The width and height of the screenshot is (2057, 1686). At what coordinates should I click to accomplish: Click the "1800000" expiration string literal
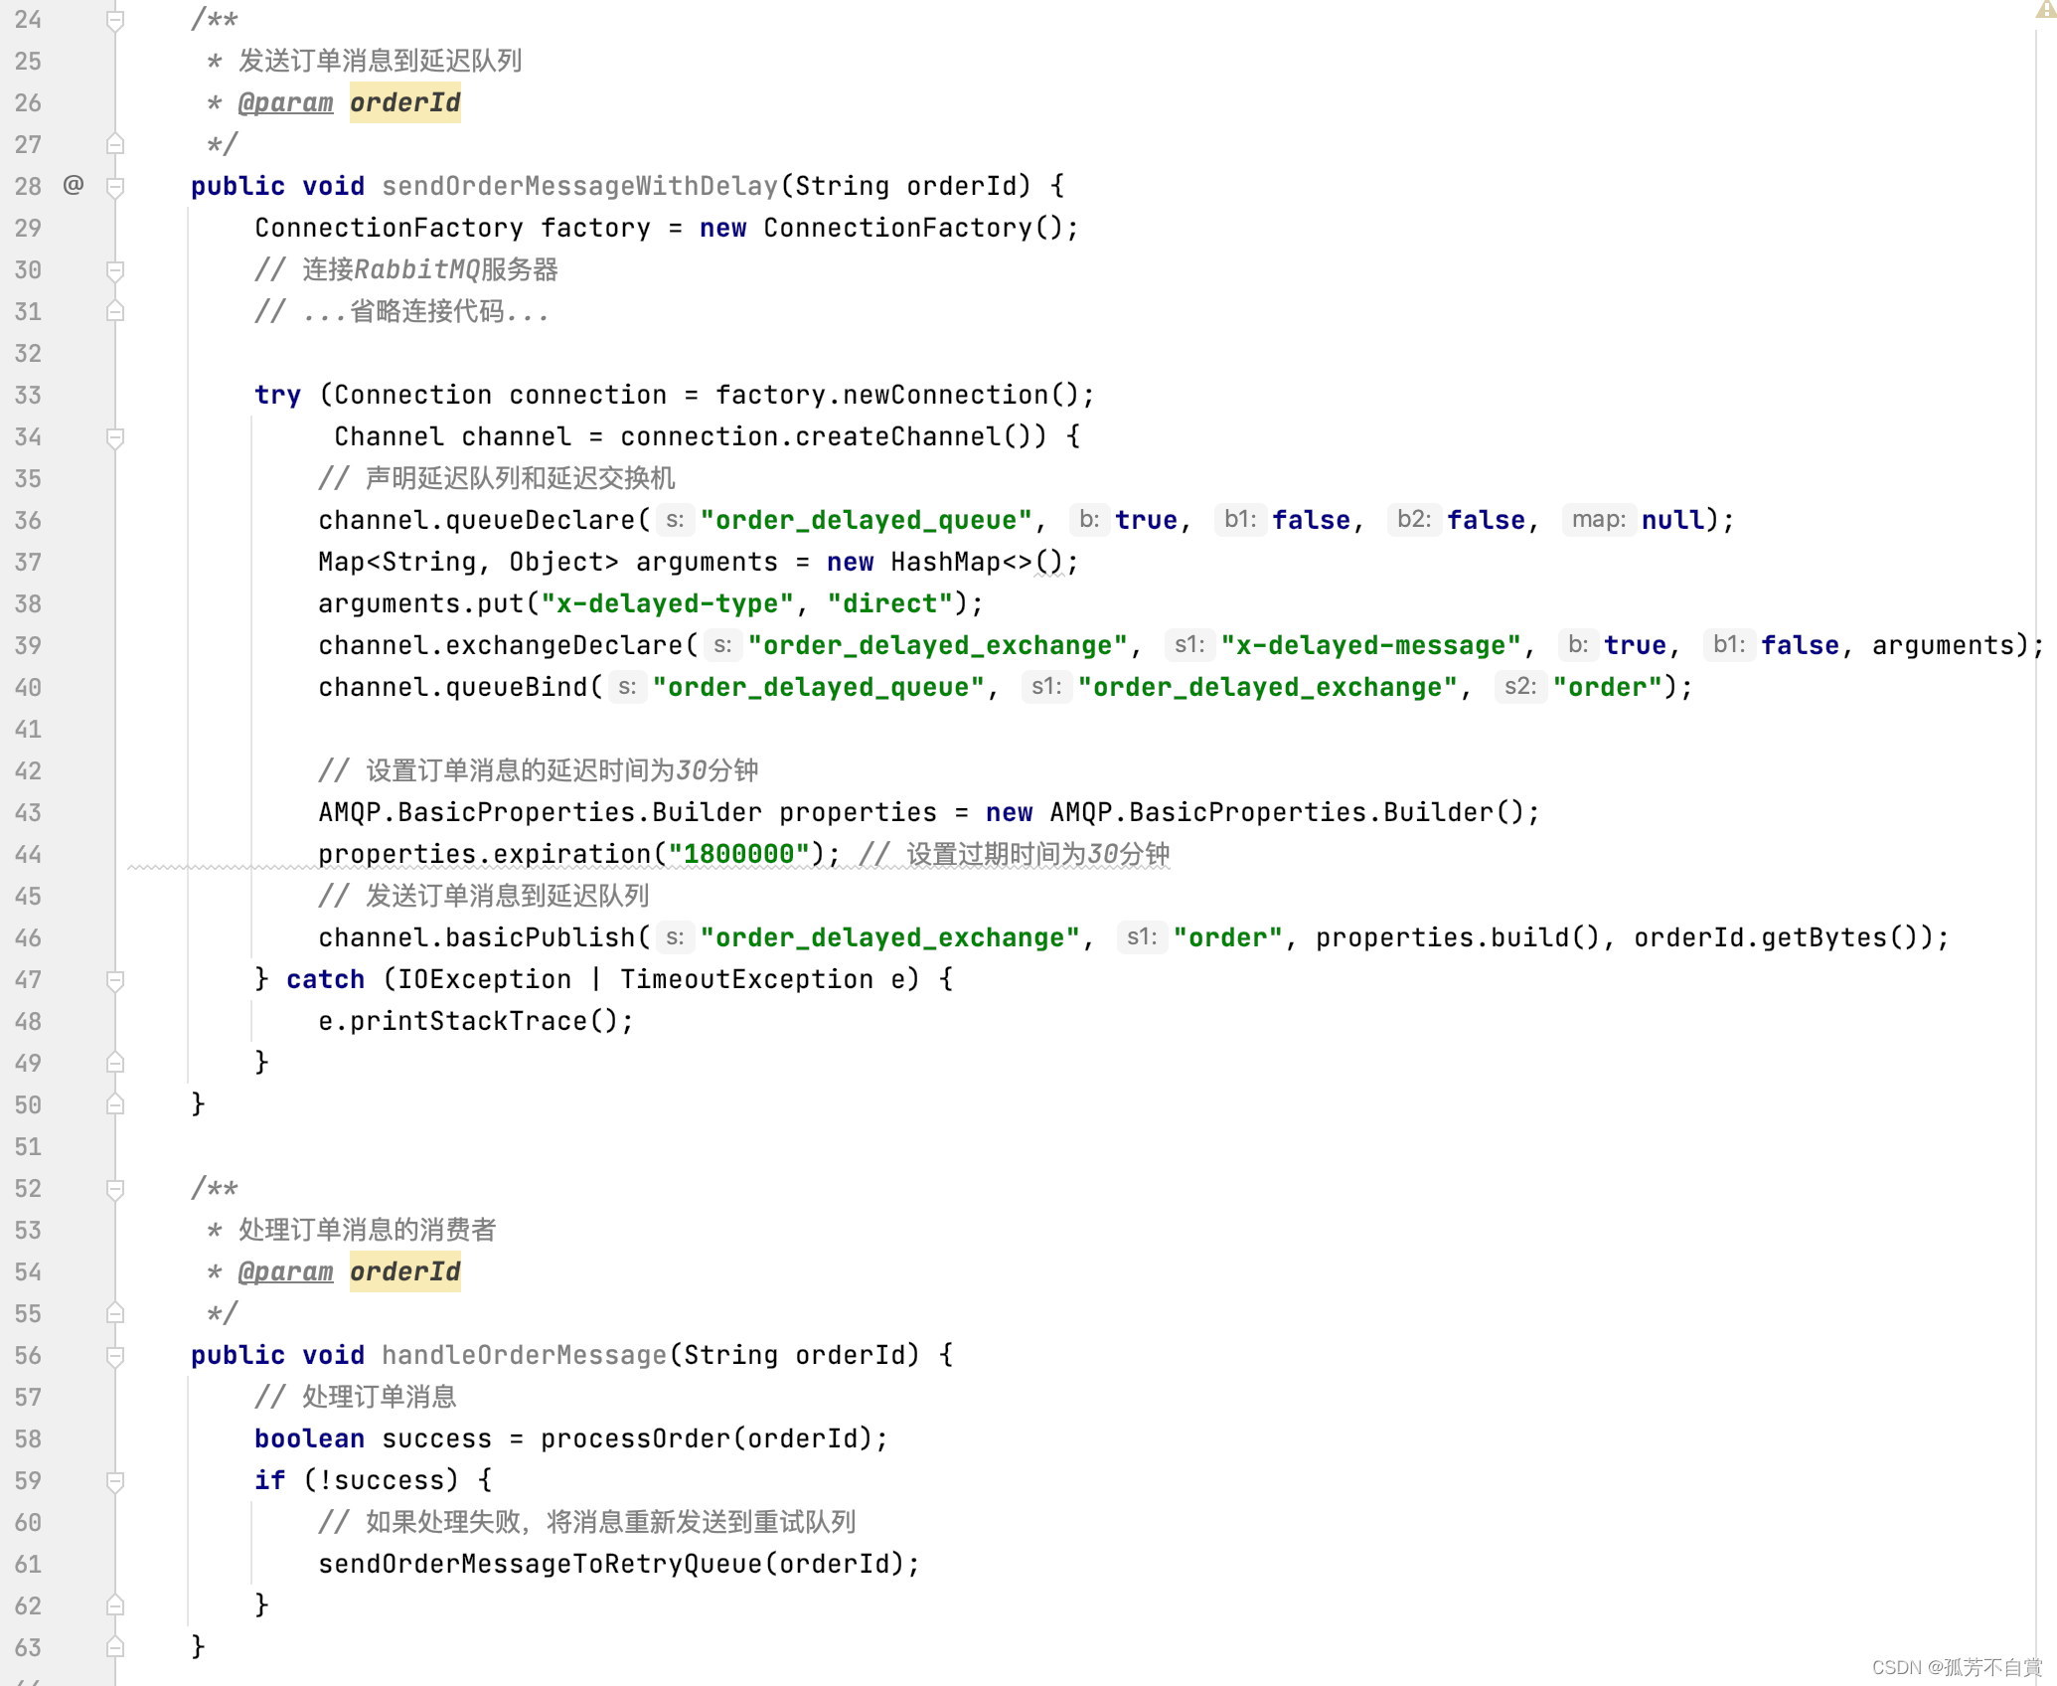(x=739, y=854)
